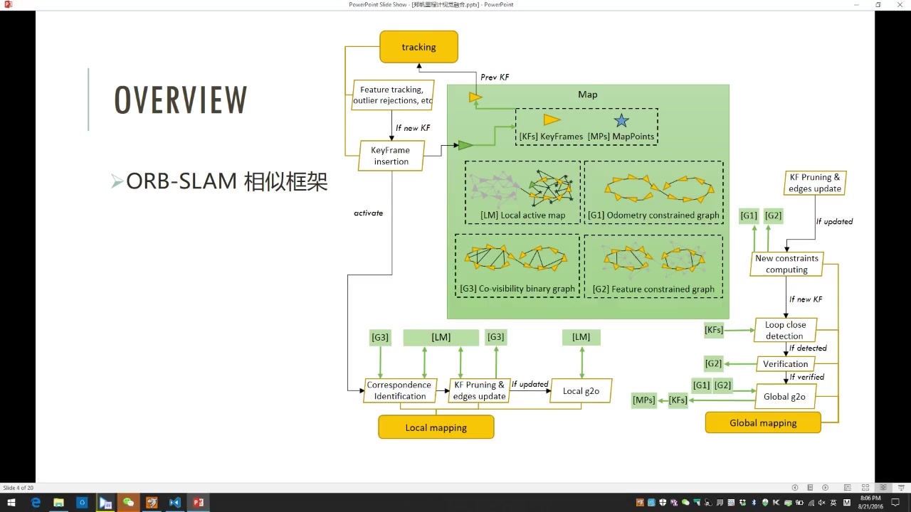Start Slide Show view icon in status bar

pos(901,488)
